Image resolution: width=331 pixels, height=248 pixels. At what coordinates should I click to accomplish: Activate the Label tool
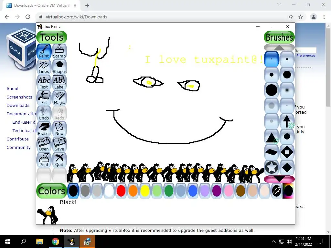click(x=59, y=82)
